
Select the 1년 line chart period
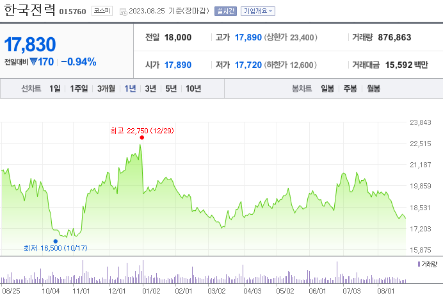pyautogui.click(x=130, y=88)
